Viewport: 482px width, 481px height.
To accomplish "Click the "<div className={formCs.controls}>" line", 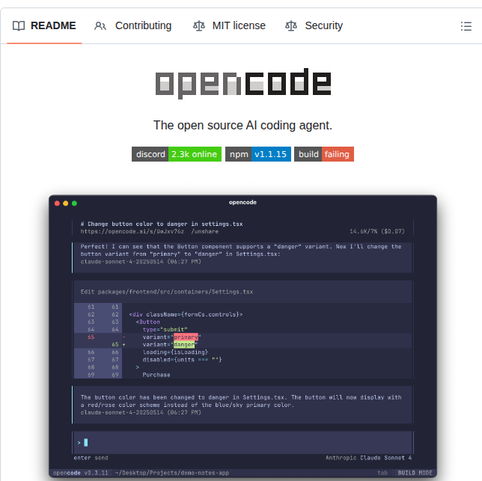I will tap(186, 314).
